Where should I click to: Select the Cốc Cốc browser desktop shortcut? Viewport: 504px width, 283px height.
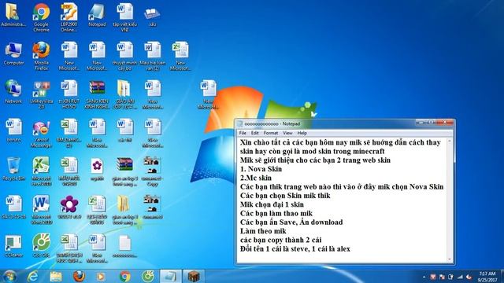click(x=41, y=246)
